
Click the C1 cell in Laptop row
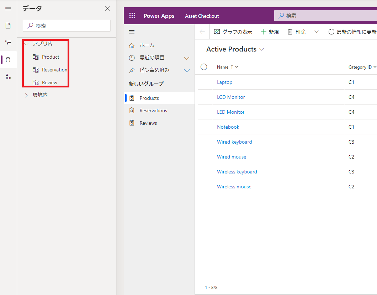pyautogui.click(x=351, y=82)
